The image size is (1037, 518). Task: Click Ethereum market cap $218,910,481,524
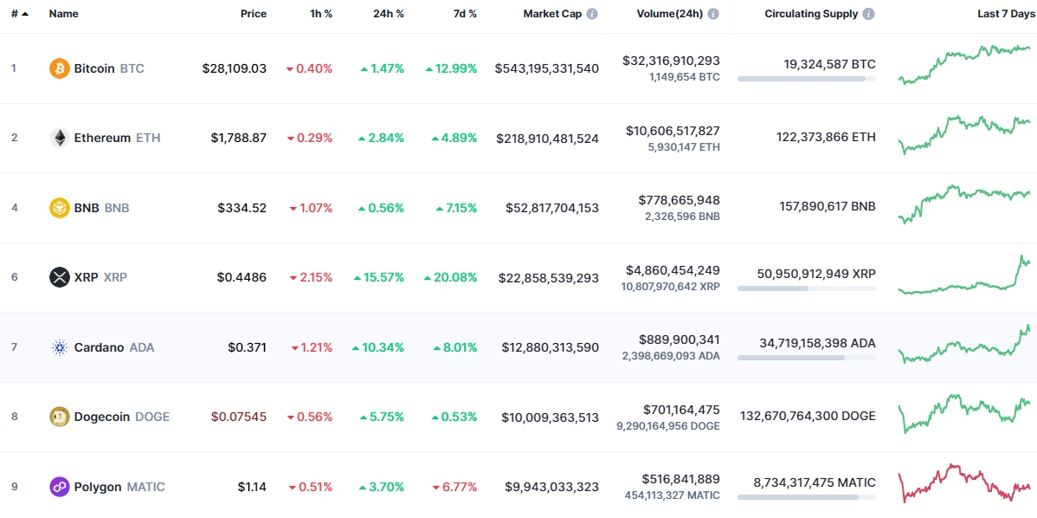tap(548, 138)
